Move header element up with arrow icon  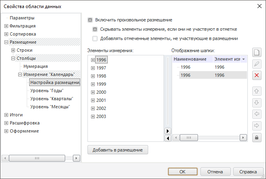point(256,91)
